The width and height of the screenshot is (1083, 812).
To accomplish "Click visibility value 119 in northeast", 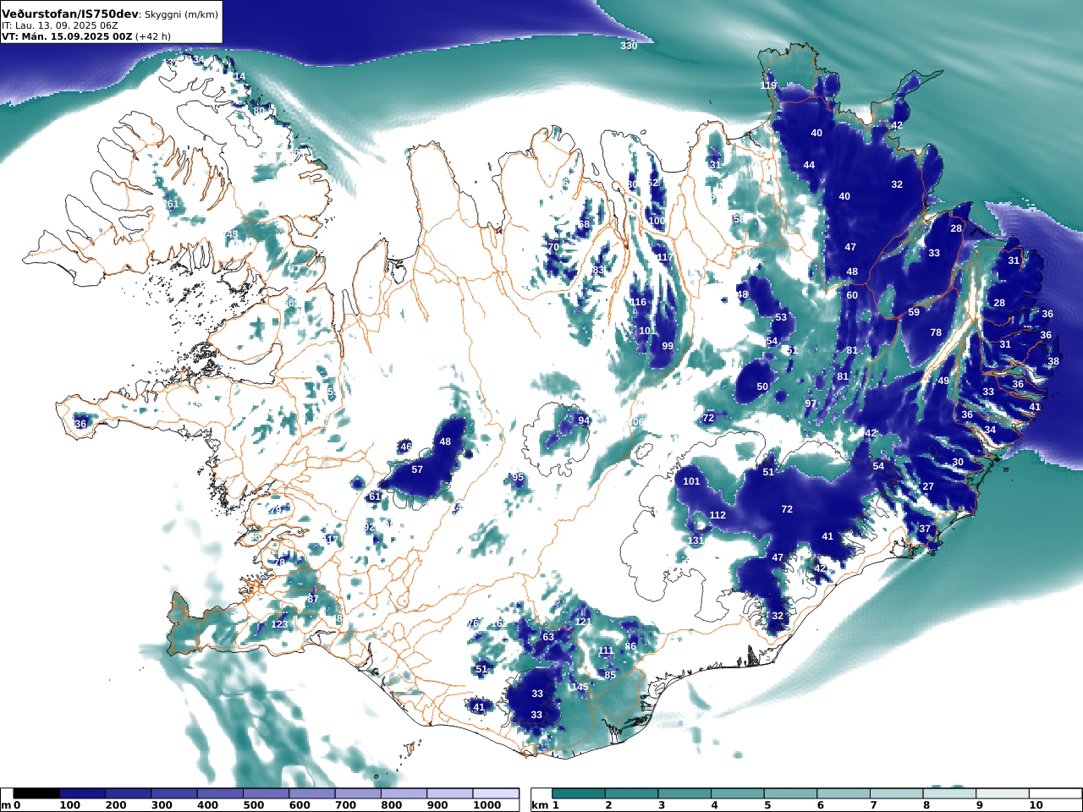I will (x=768, y=85).
